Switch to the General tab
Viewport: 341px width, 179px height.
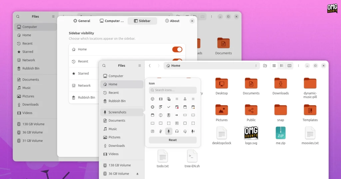pyautogui.click(x=82, y=21)
